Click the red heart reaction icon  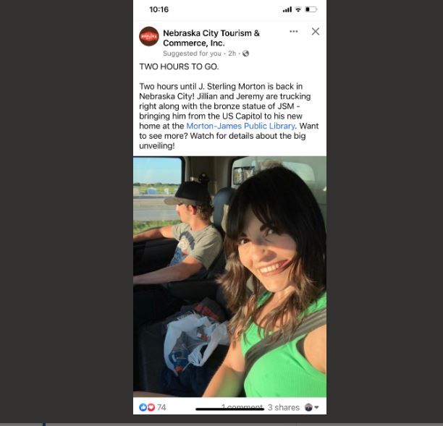tap(151, 407)
